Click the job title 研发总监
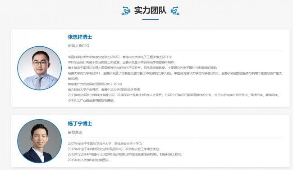This screenshot has height=170, width=293. pyautogui.click(x=75, y=132)
